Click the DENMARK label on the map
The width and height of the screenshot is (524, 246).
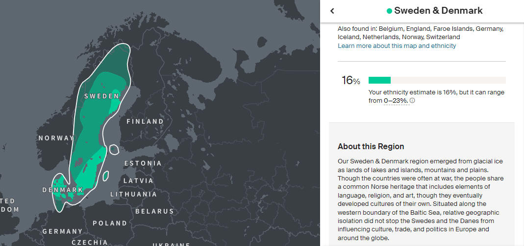pos(63,190)
